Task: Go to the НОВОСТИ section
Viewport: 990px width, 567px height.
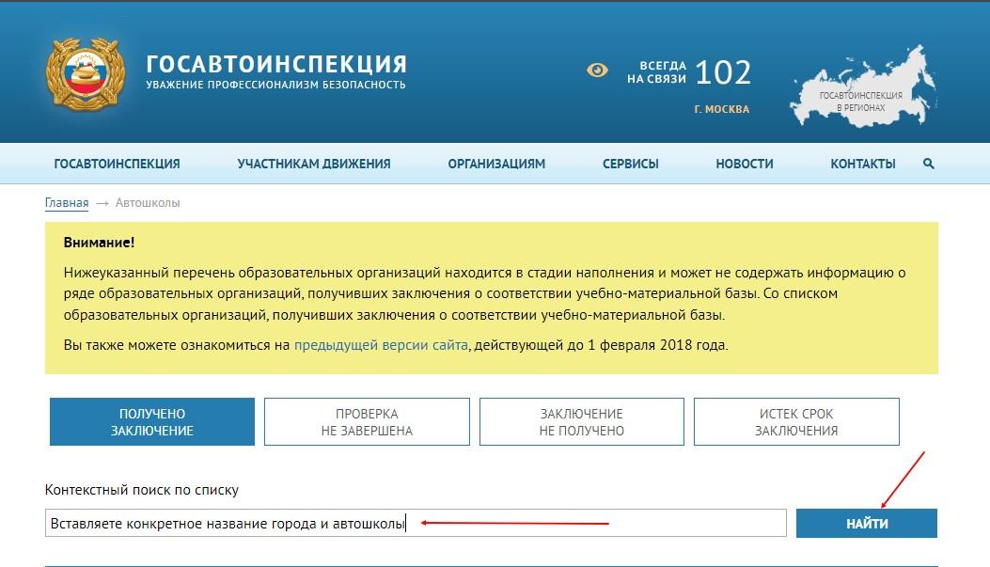Action: click(x=744, y=164)
